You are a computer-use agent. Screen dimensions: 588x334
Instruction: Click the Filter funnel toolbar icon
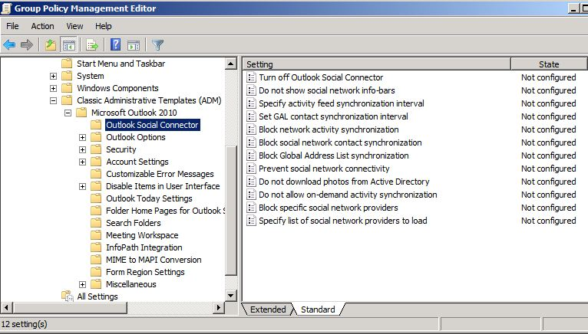[158, 45]
